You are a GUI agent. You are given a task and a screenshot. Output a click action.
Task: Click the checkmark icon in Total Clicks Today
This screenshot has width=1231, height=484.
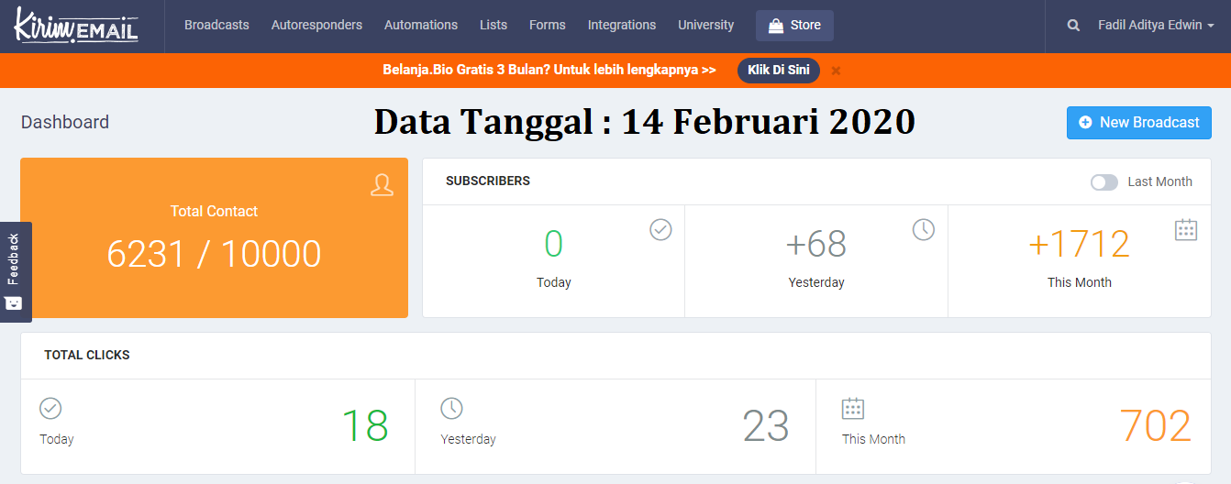(x=50, y=408)
